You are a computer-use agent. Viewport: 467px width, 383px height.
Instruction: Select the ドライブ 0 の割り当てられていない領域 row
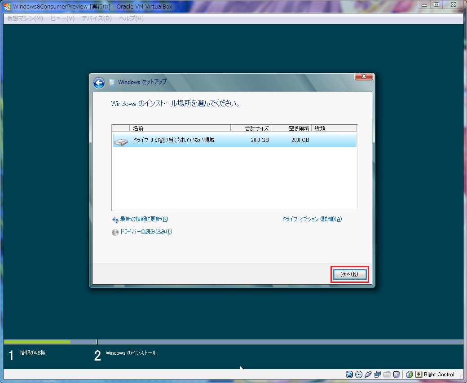pyautogui.click(x=235, y=140)
